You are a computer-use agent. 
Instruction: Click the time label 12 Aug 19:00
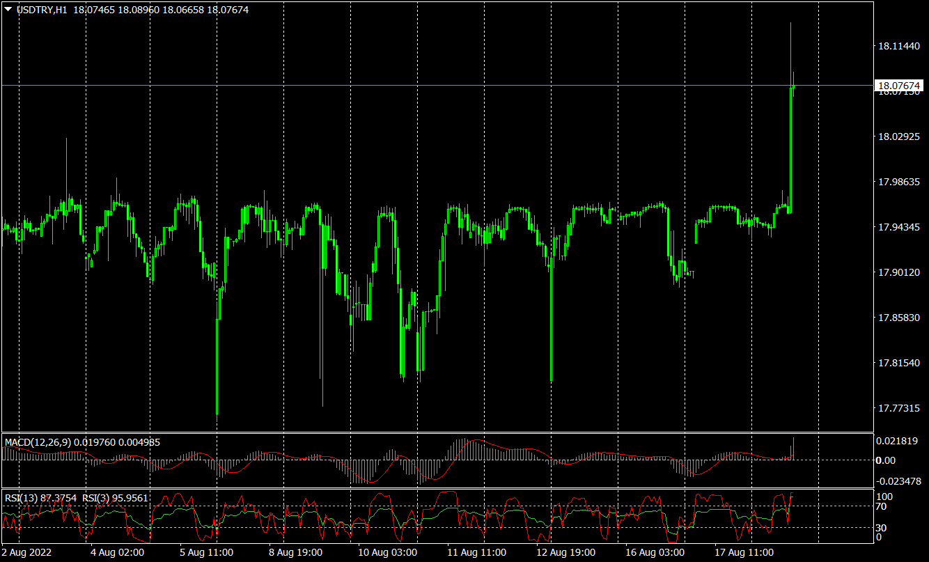click(x=565, y=552)
